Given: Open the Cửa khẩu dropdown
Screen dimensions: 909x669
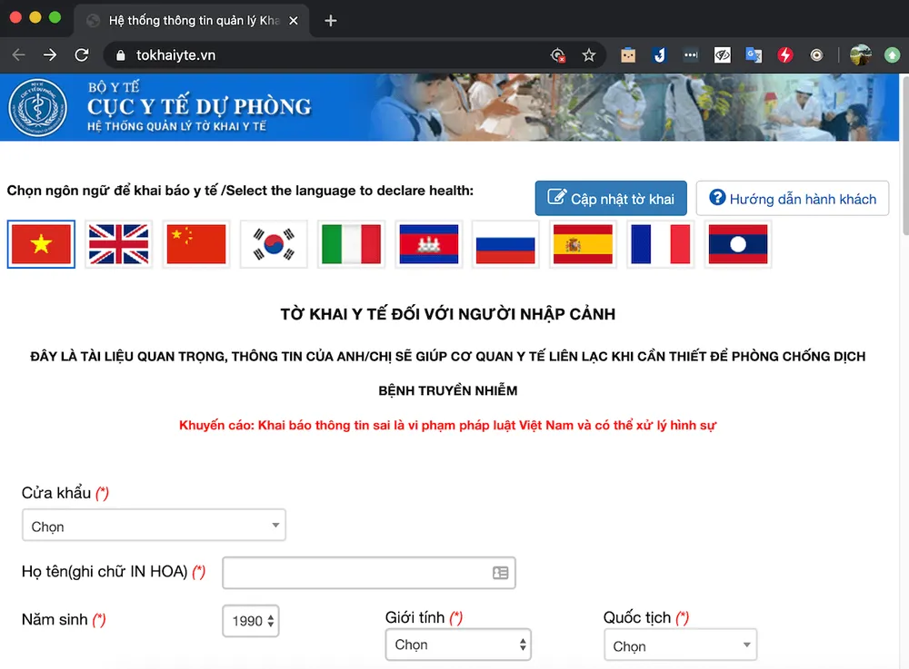Looking at the screenshot, I should point(154,526).
